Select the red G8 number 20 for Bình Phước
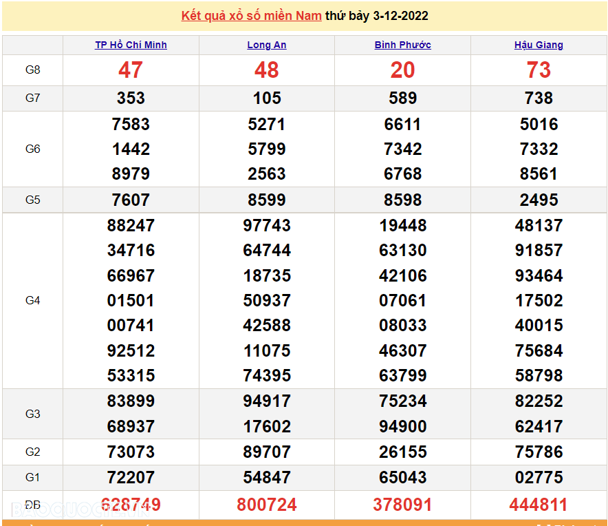This screenshot has height=526, width=608. click(402, 70)
